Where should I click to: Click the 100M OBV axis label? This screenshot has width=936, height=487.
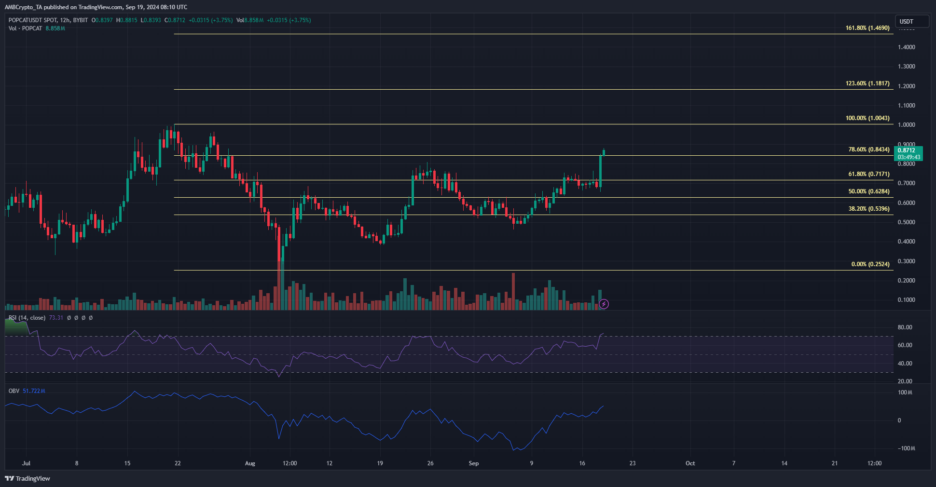tap(905, 392)
